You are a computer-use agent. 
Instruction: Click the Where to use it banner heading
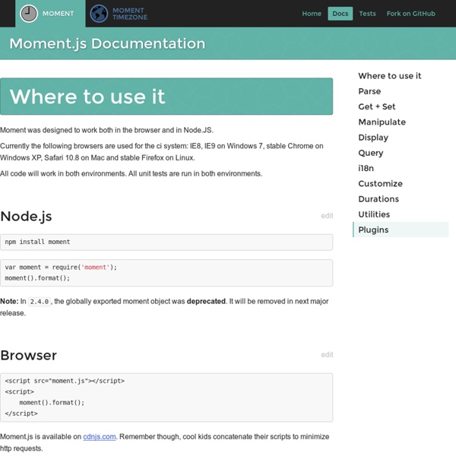(87, 97)
